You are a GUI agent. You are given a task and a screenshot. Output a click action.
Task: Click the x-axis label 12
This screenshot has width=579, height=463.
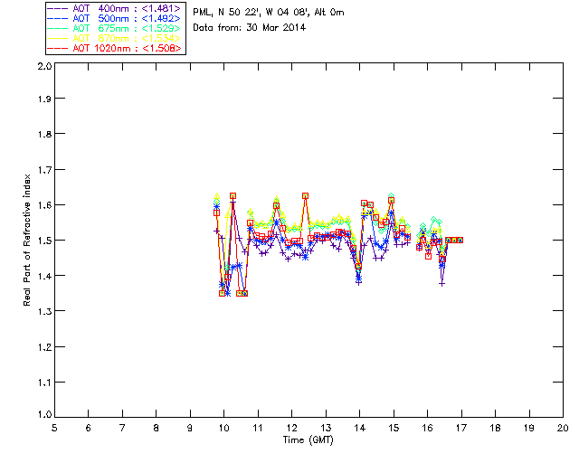pos(291,428)
